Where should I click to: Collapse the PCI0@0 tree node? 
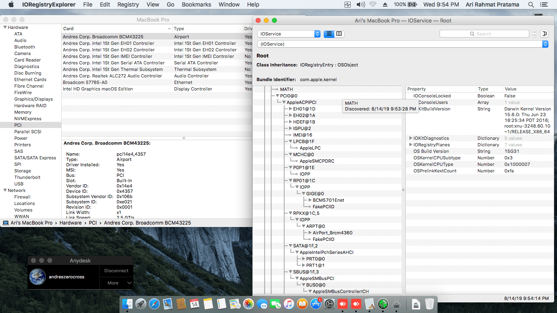[x=277, y=96]
